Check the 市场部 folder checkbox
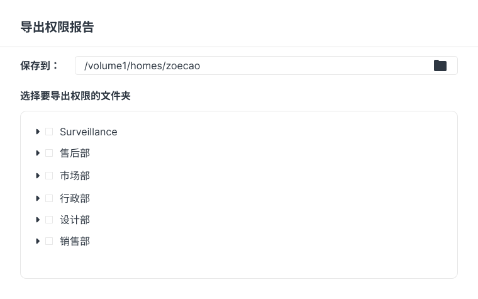 49,176
